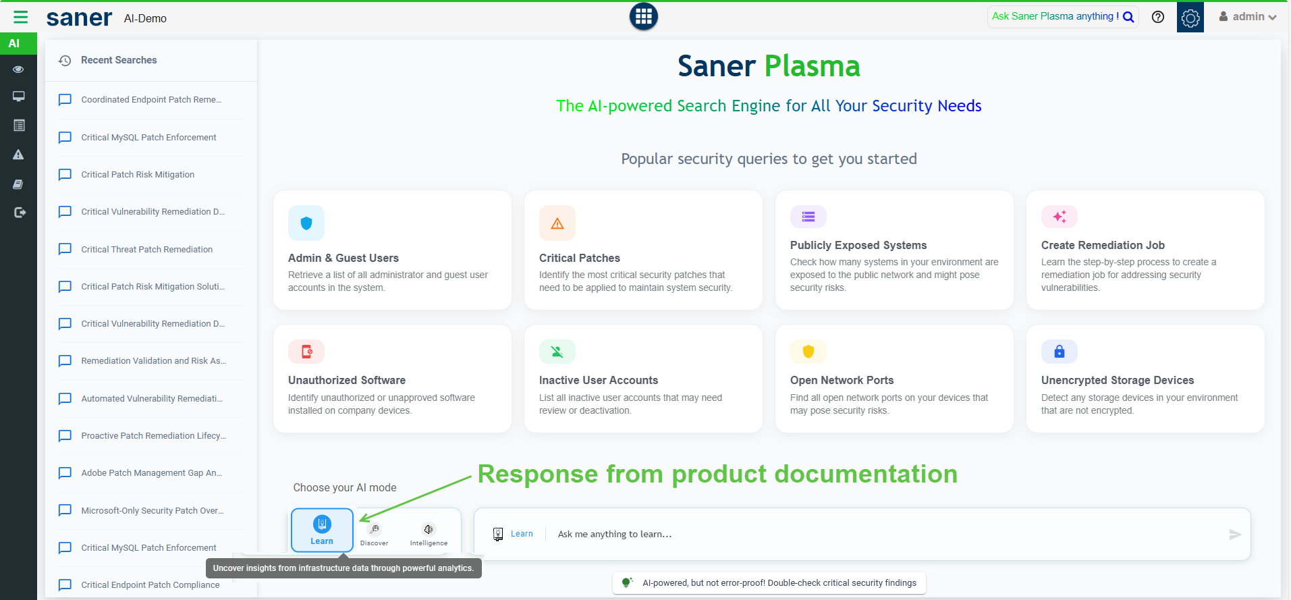Click the Publicly Exposed Systems icon
Viewport: 1291px width, 600px height.
pos(808,217)
